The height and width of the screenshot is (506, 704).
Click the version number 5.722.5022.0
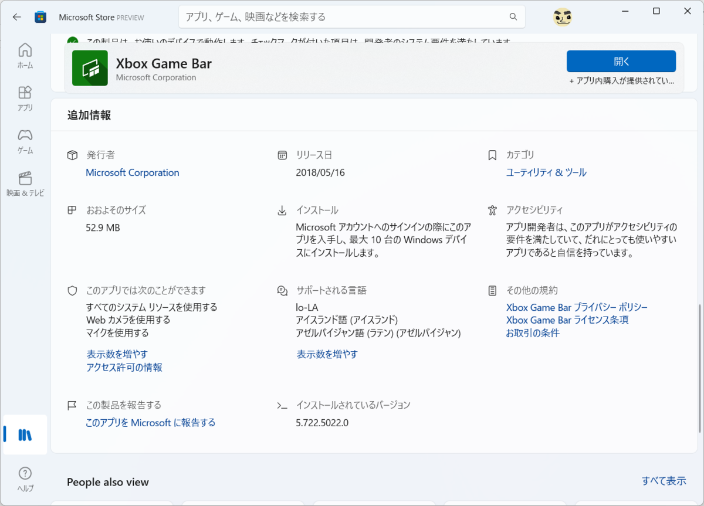tap(322, 423)
